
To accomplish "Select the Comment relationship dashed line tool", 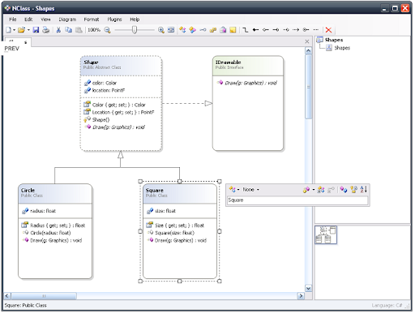I will point(316,30).
